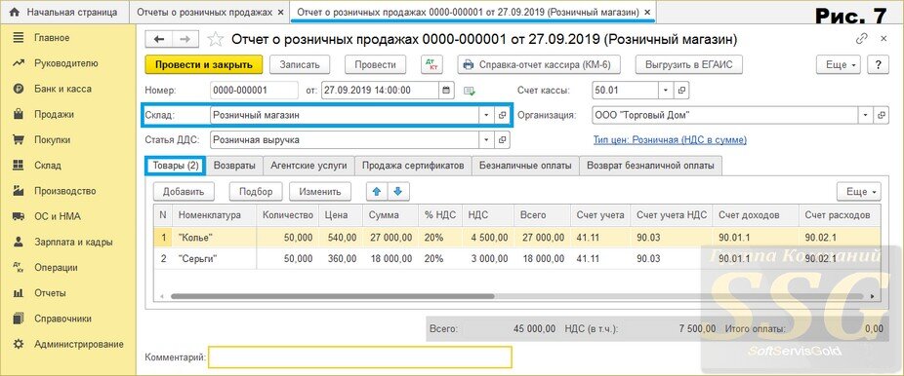Close Отчеты о розничных продажах tab

[280, 12]
